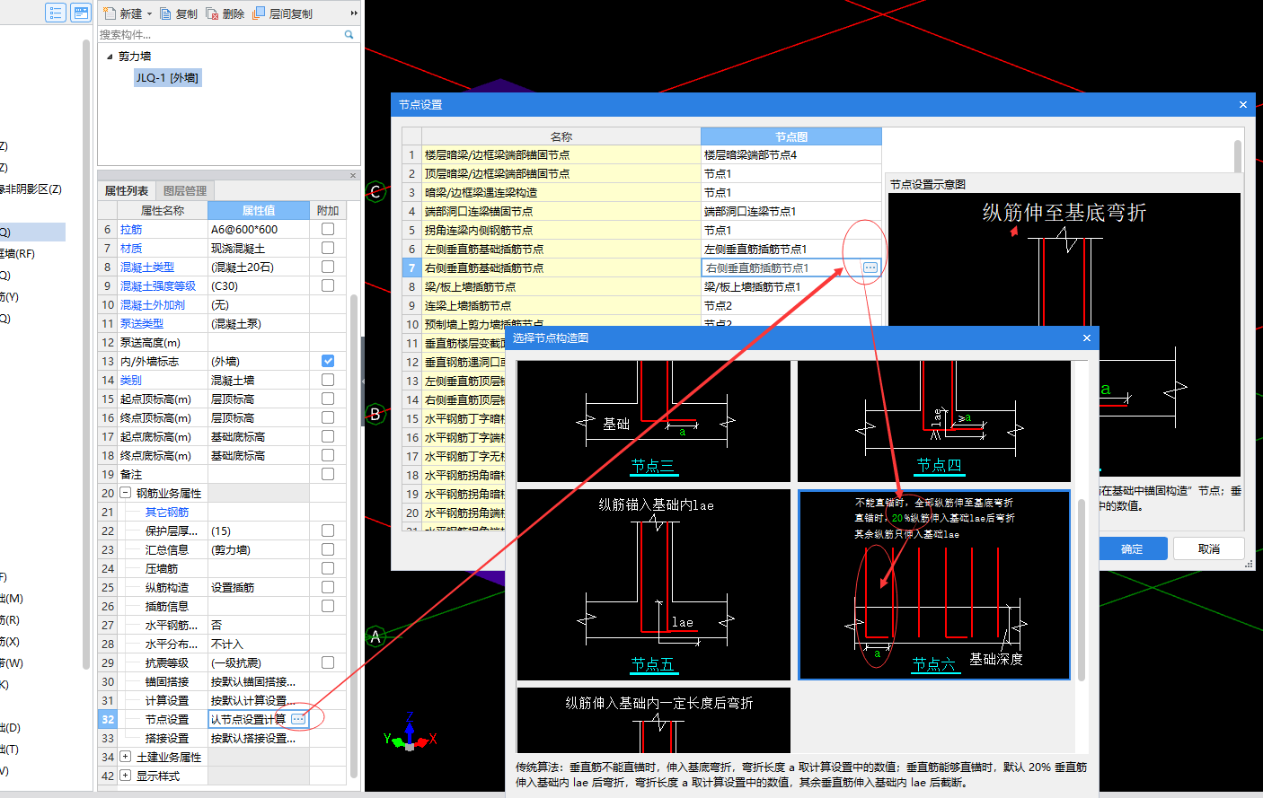Screen dimensions: 1263x798
Task: Toggle 拉筋 additional checkbox
Action: click(x=328, y=229)
